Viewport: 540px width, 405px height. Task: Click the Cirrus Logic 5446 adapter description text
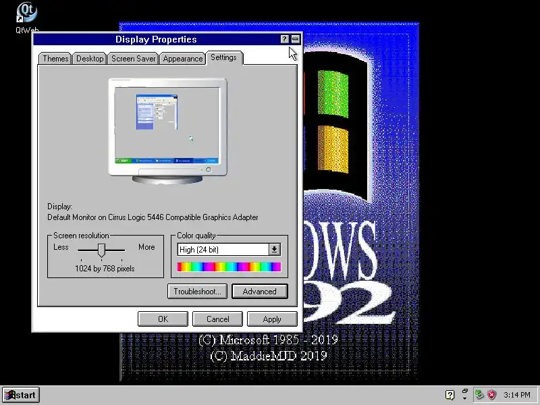click(153, 217)
